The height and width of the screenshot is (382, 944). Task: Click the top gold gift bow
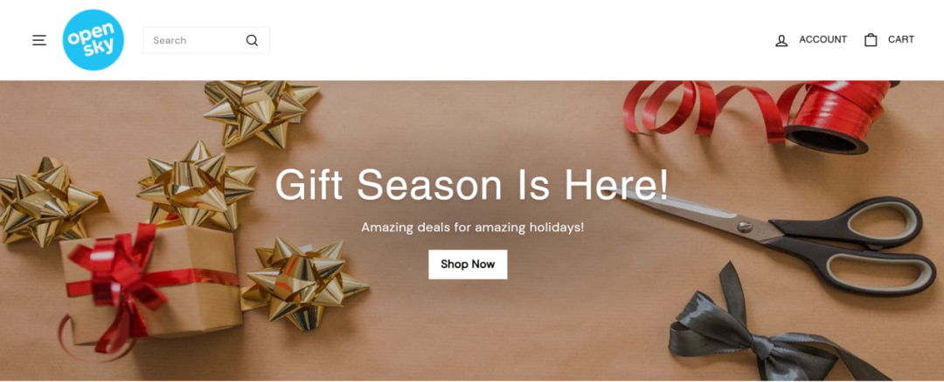[x=260, y=111]
